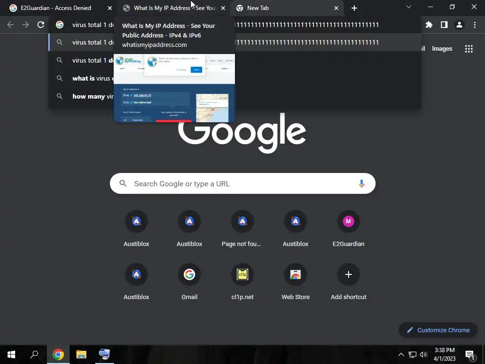This screenshot has width=485, height=364.
Task: Reload the page
Action: click(41, 25)
